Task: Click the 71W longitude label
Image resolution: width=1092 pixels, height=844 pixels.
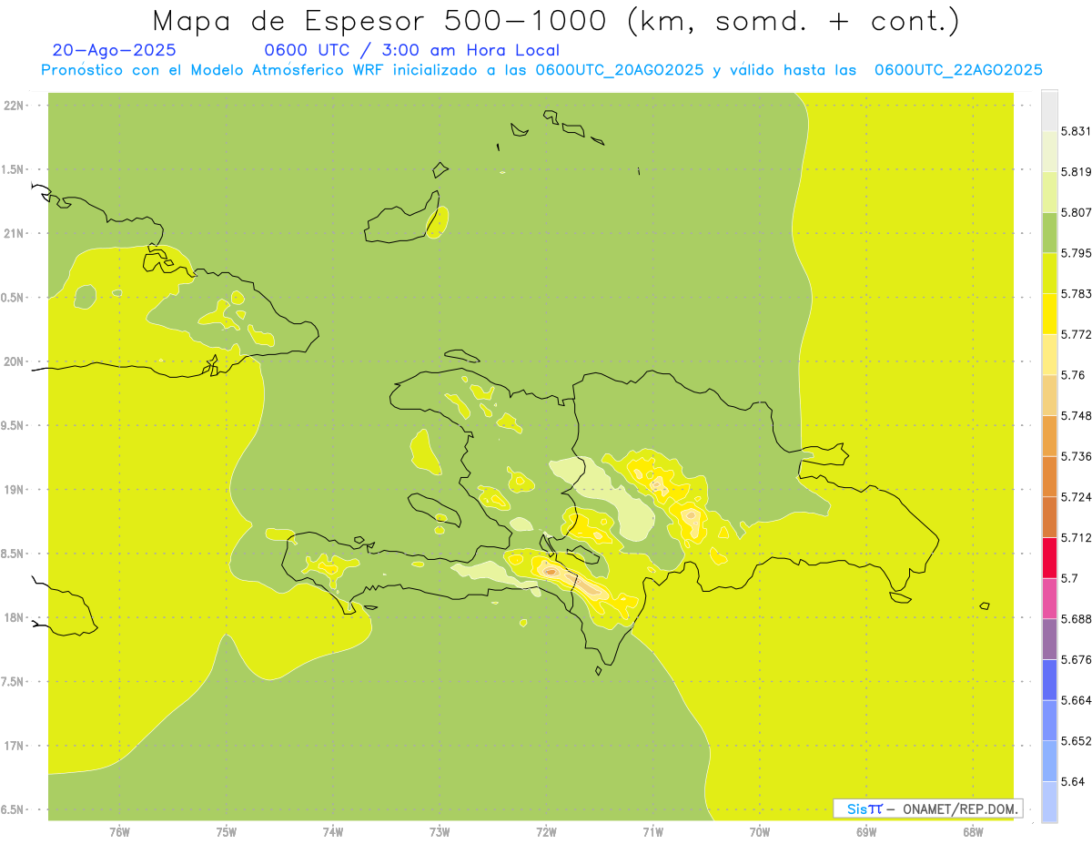Action: 652,831
